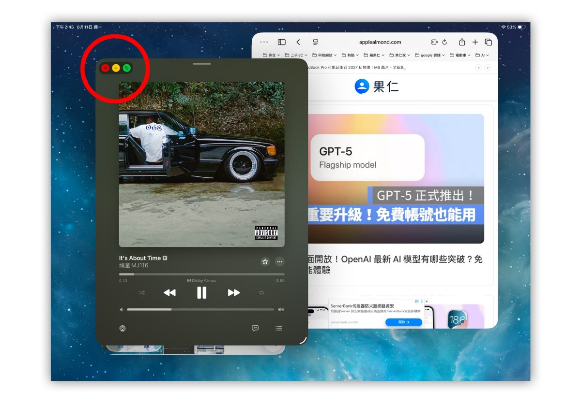Open the MacBook Pro 2027 ticker headline
581x404 pixels.
(x=357, y=68)
